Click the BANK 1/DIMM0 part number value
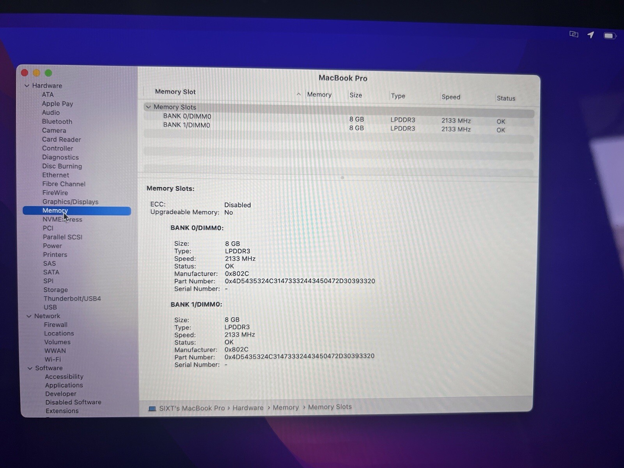This screenshot has width=624, height=468. point(300,357)
